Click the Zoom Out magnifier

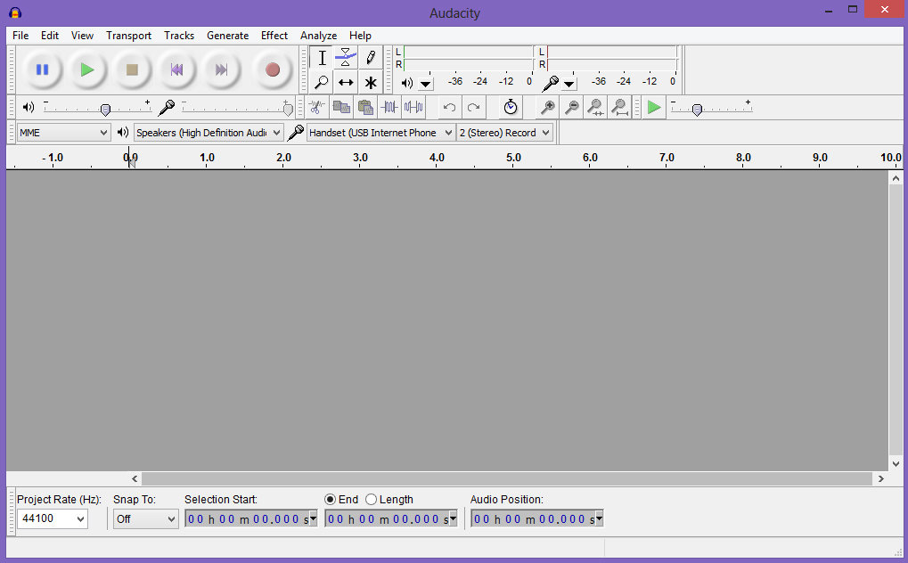571,107
